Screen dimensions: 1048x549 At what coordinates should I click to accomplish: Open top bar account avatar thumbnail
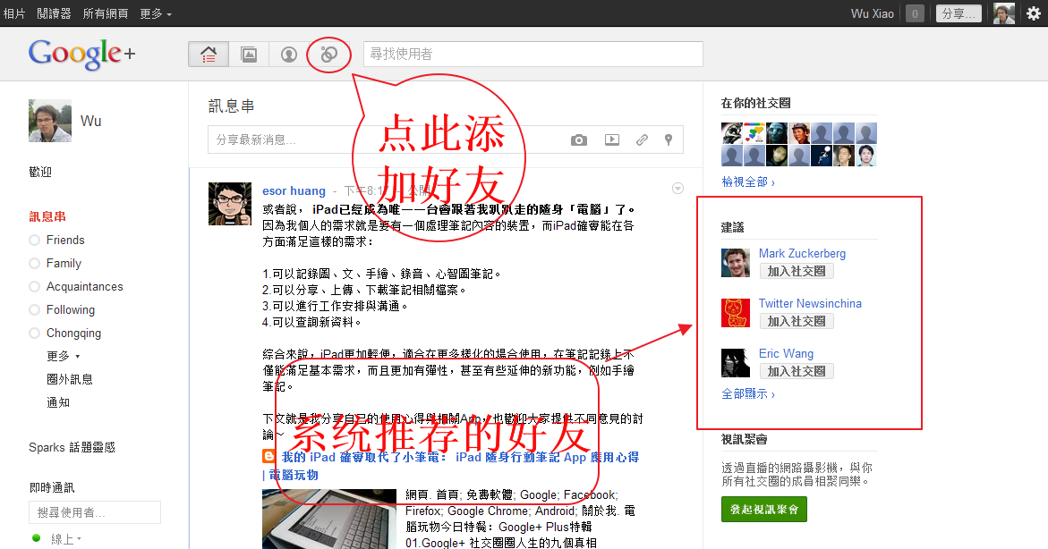point(1004,13)
